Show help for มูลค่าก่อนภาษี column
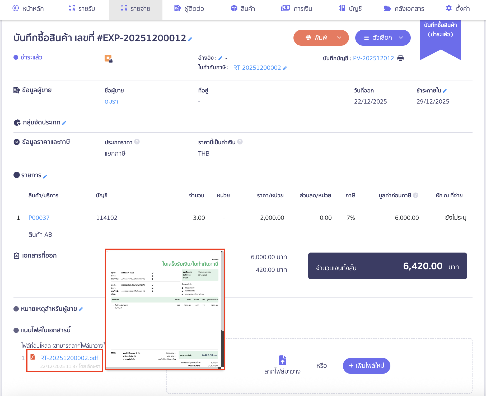The image size is (486, 396). coord(416,195)
